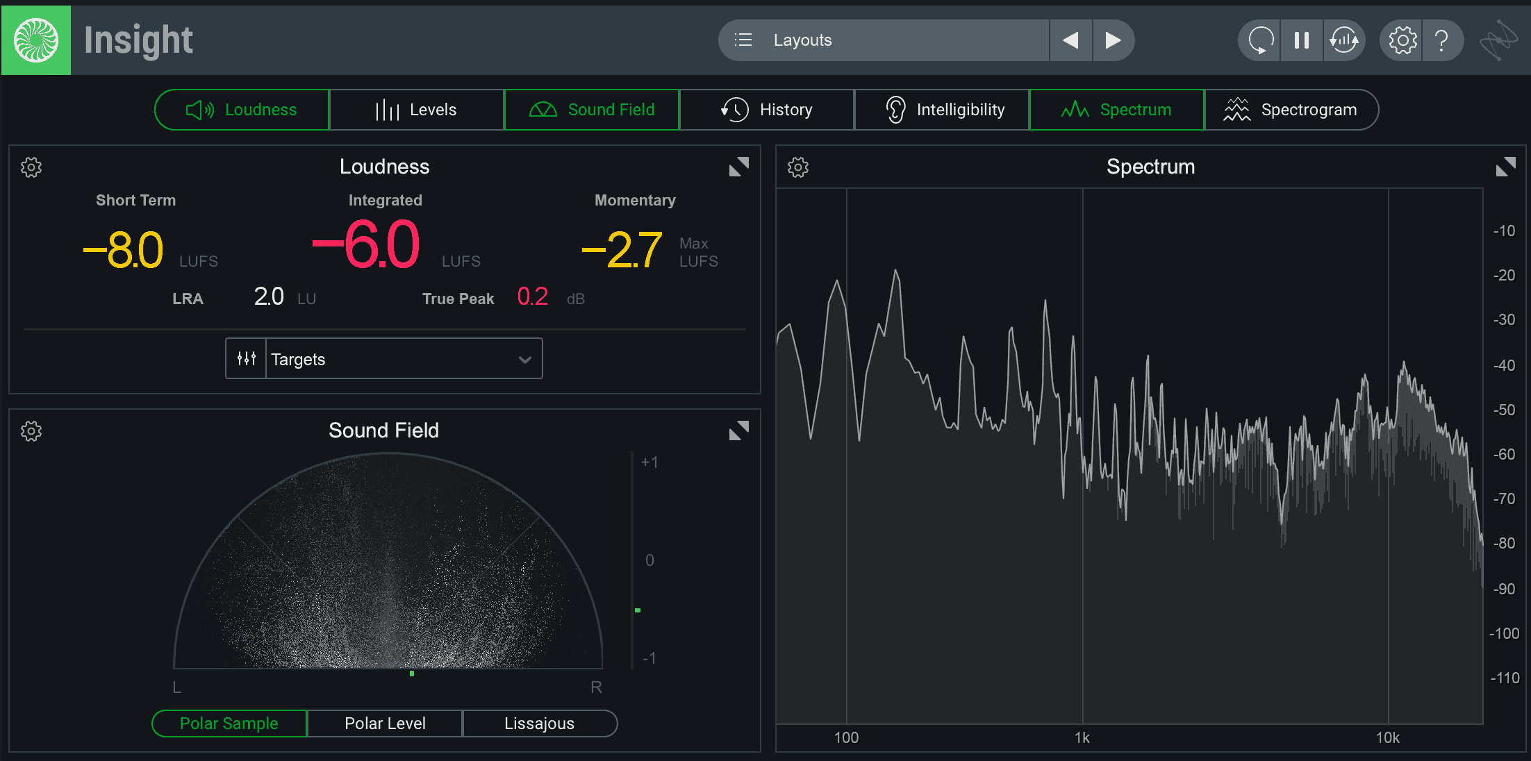Click the Integrated loudness value -6.0
The width and height of the screenshot is (1531, 761).
[366, 244]
